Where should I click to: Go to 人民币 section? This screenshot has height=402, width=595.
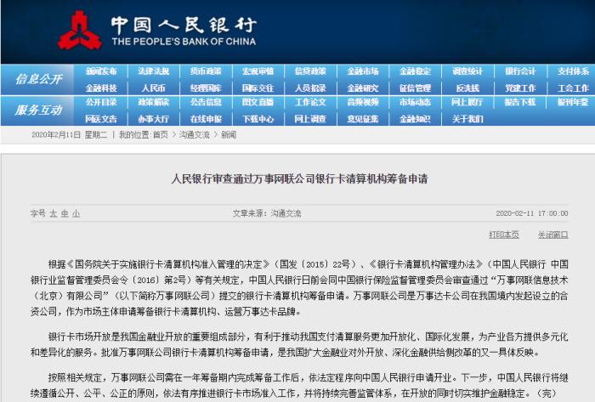[x=153, y=88]
